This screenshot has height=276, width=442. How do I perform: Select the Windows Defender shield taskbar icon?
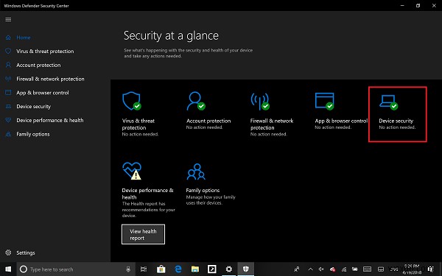click(x=245, y=269)
